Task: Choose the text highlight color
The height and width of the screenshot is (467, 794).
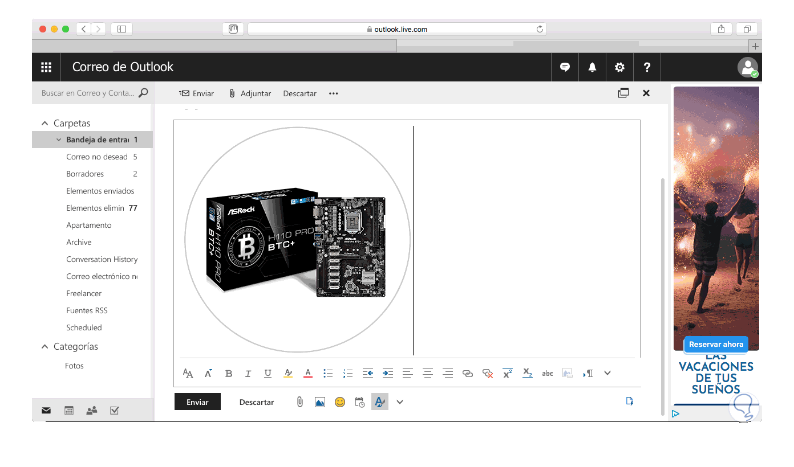Action: [x=288, y=374]
